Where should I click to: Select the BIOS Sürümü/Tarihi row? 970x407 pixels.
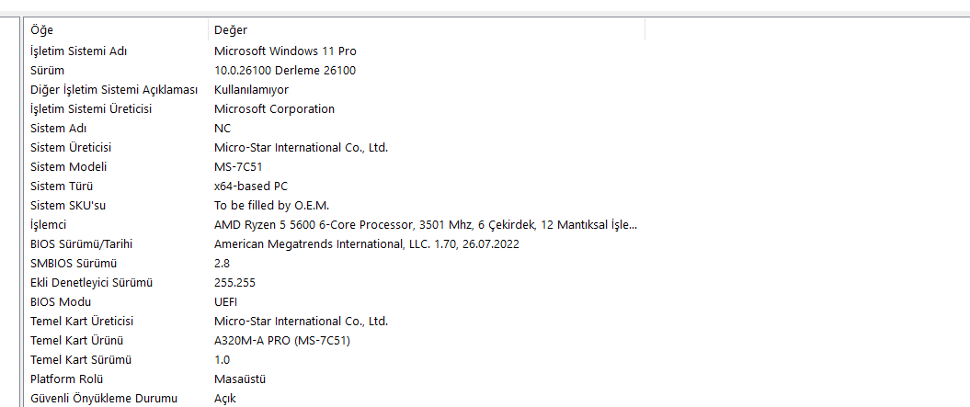tap(88, 243)
